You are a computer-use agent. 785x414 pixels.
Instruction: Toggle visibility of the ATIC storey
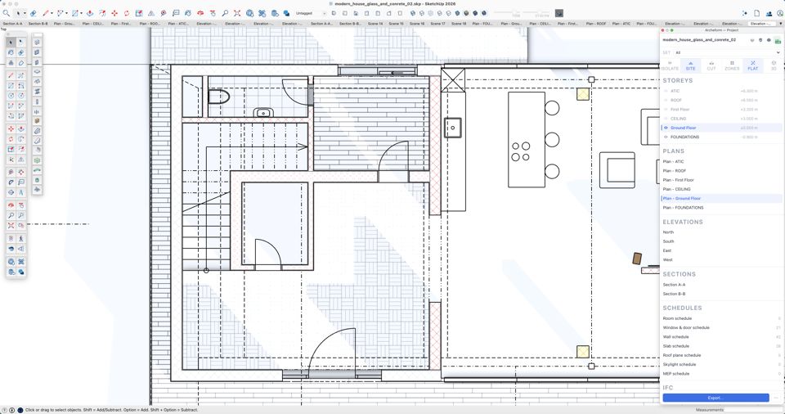(666, 91)
